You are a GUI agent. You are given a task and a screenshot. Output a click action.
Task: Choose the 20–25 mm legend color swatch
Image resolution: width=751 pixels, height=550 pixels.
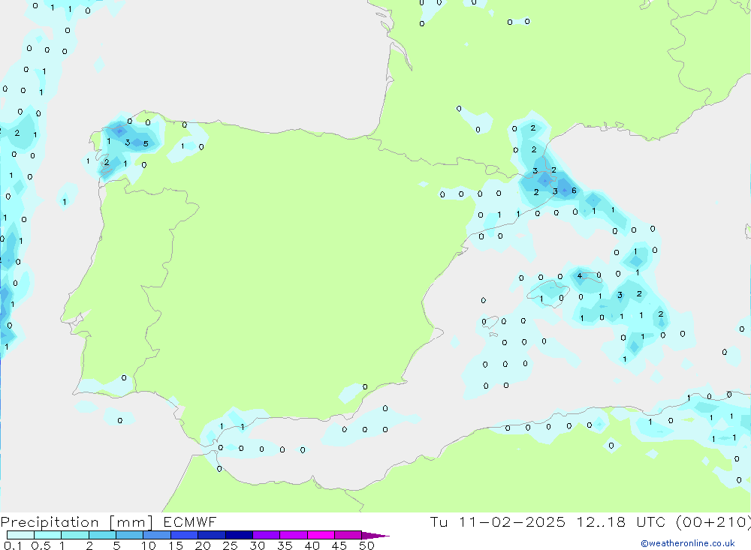pos(211,535)
